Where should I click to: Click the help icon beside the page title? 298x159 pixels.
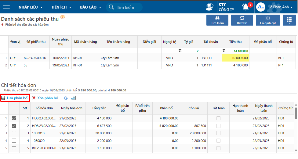(63, 17)
